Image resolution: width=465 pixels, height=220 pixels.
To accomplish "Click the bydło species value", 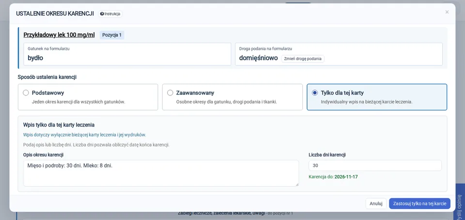I will point(35,58).
